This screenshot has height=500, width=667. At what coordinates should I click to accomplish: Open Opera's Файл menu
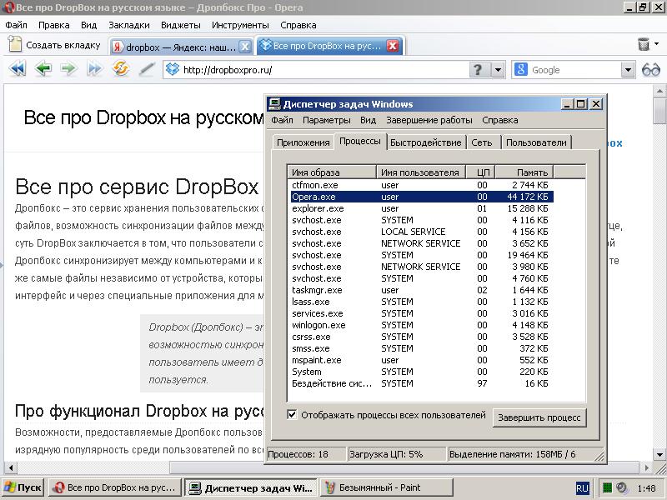(x=16, y=25)
